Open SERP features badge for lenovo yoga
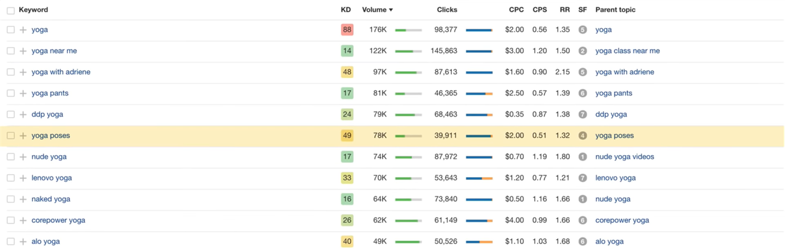The height and width of the screenshot is (252, 791). [583, 178]
